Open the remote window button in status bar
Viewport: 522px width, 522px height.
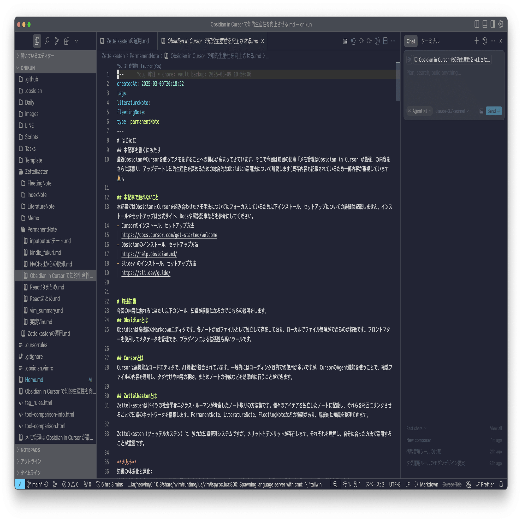[x=20, y=484]
